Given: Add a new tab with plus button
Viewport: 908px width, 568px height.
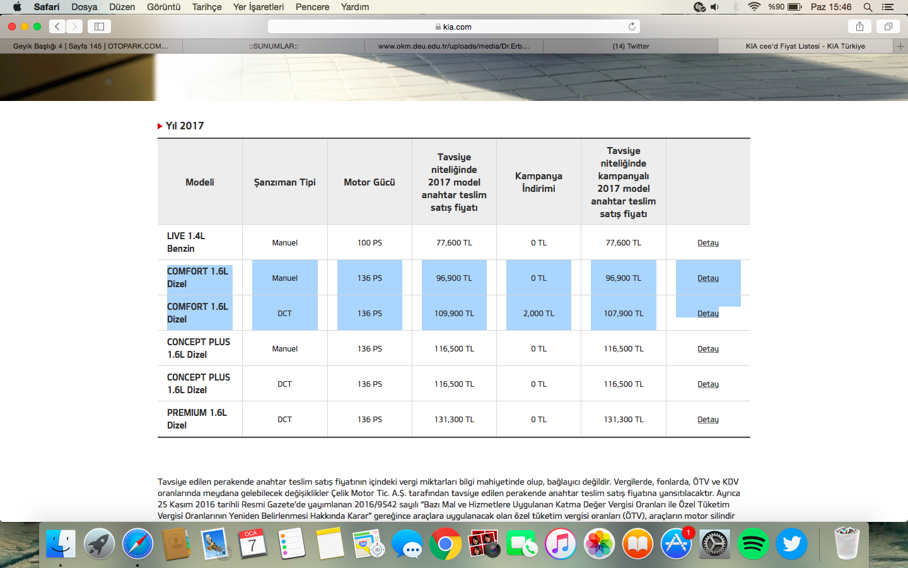Looking at the screenshot, I should click(x=900, y=46).
